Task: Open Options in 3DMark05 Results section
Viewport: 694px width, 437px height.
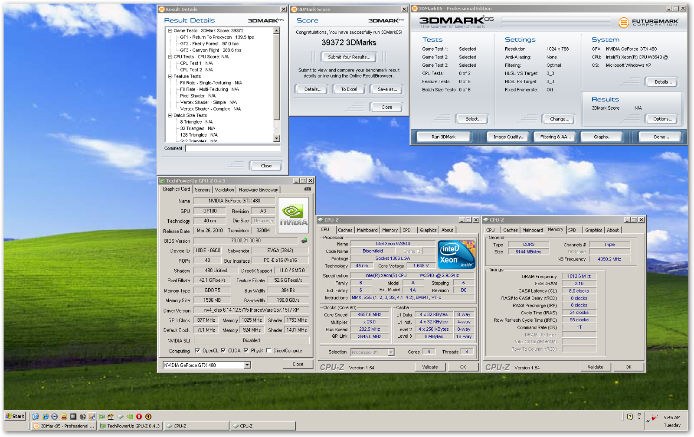Action: click(x=662, y=119)
